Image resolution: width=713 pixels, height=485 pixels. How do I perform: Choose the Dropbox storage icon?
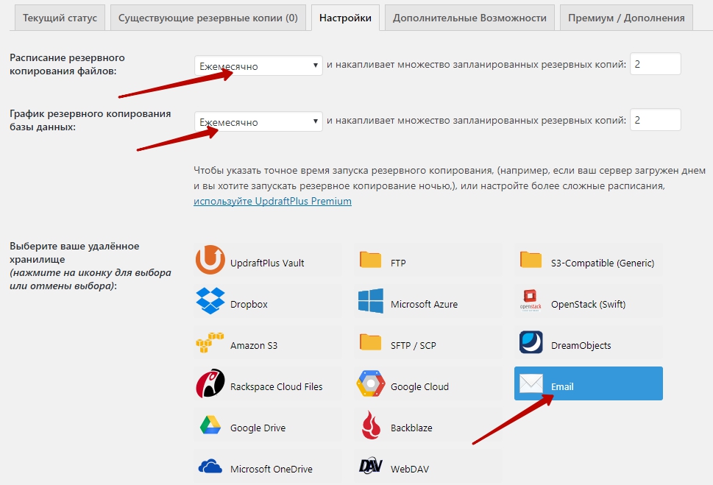click(x=210, y=301)
